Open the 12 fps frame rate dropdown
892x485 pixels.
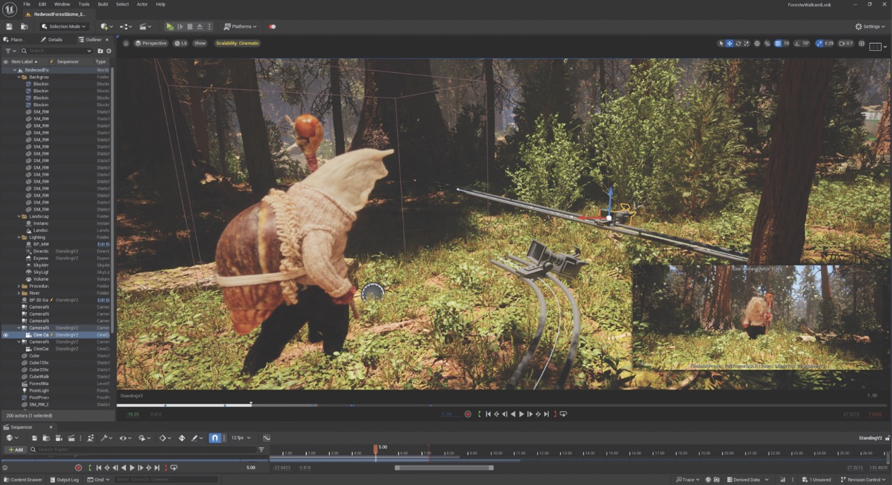(240, 438)
